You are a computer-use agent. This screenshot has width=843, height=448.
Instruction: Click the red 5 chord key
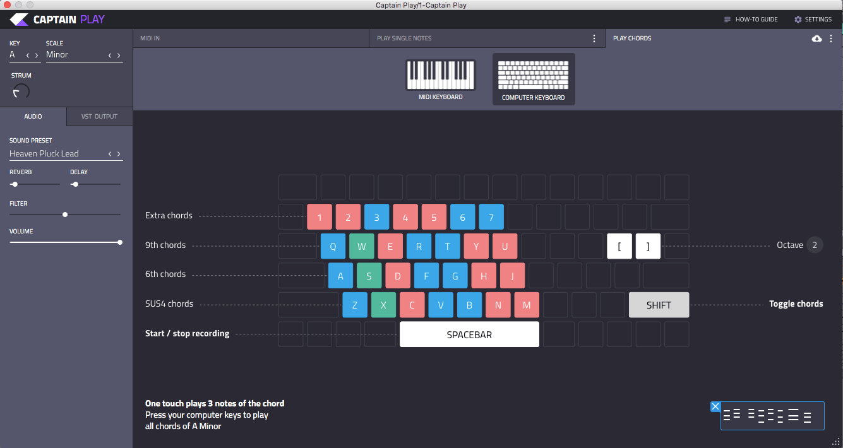pos(434,216)
